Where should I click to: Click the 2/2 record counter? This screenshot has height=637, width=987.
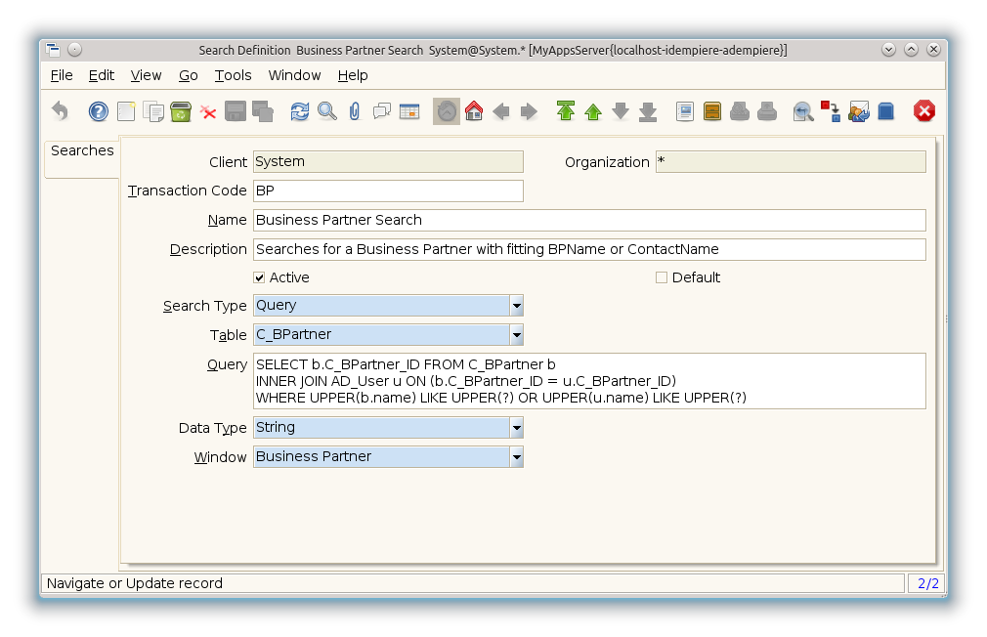(x=924, y=583)
